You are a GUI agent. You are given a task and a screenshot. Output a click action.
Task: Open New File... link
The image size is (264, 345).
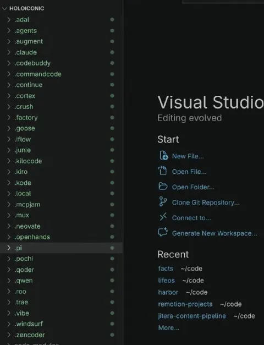point(188,156)
